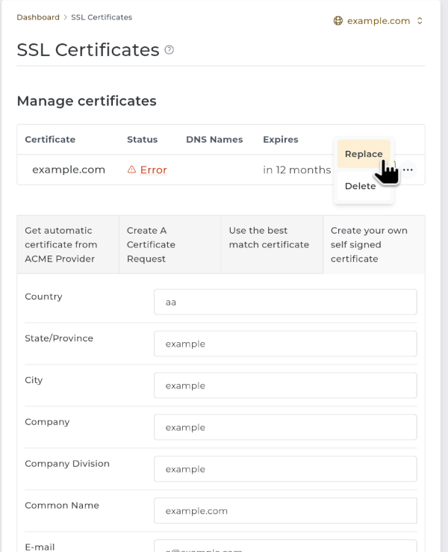Select Create your own self signed certificate tab
Viewport: 448px width, 552px height.
click(x=374, y=245)
